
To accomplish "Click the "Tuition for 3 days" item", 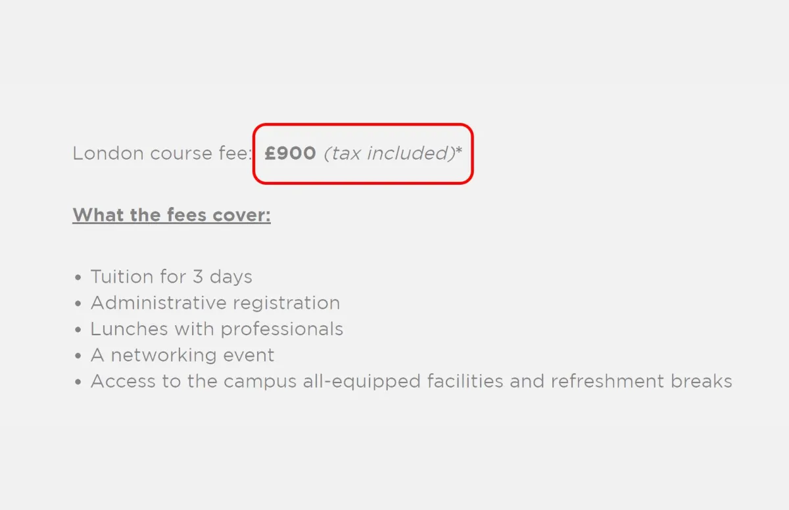I will [x=171, y=277].
